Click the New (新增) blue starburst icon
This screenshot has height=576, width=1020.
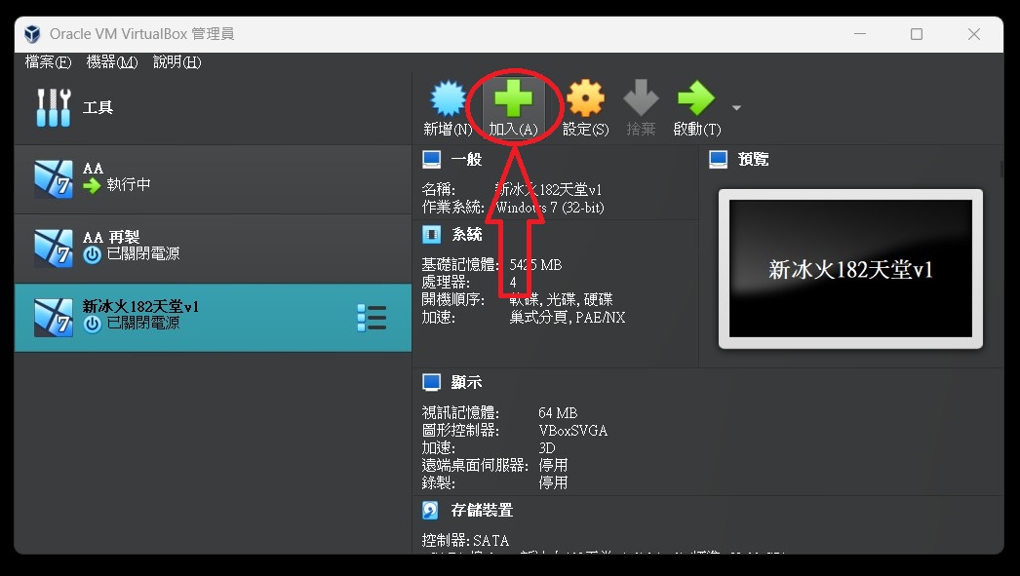448,100
